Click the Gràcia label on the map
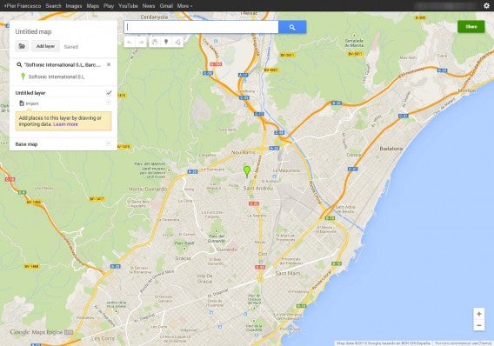The width and height of the screenshot is (494, 346). click(183, 258)
